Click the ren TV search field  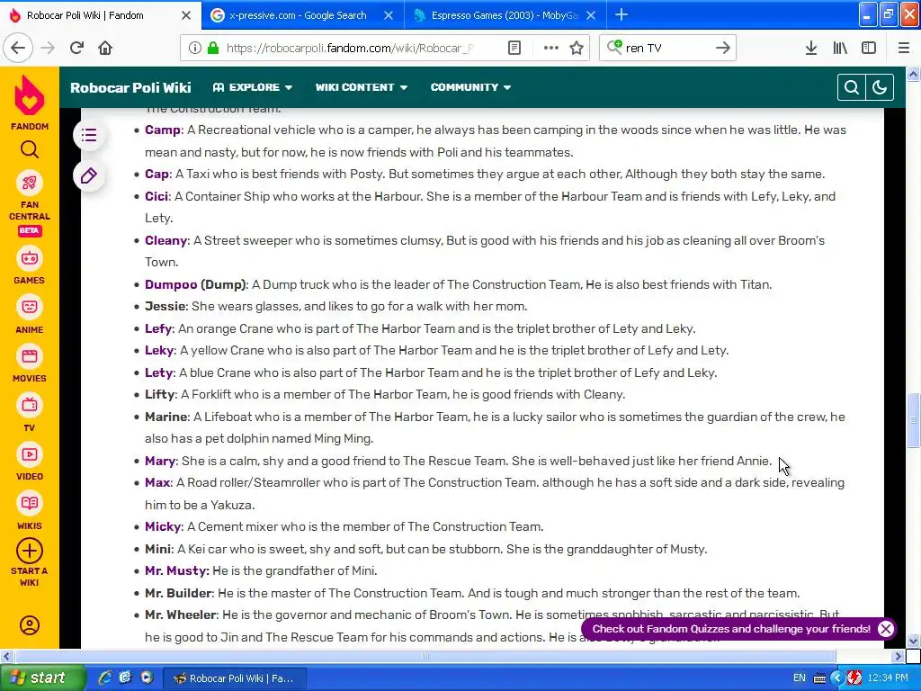point(666,48)
